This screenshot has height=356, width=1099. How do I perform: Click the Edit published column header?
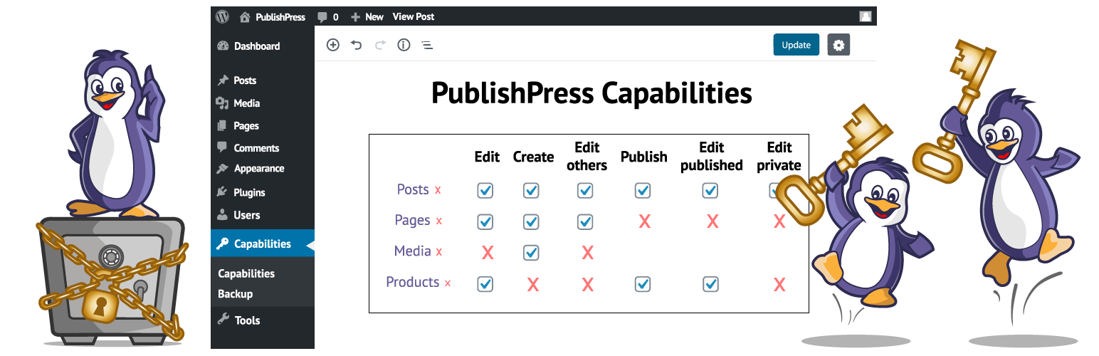[x=711, y=156]
